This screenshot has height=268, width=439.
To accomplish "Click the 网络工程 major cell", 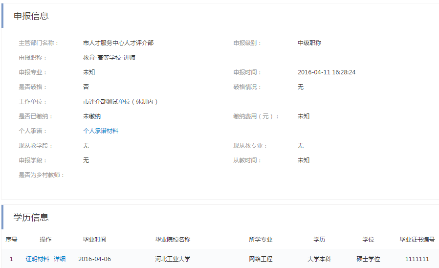I will tap(260, 259).
